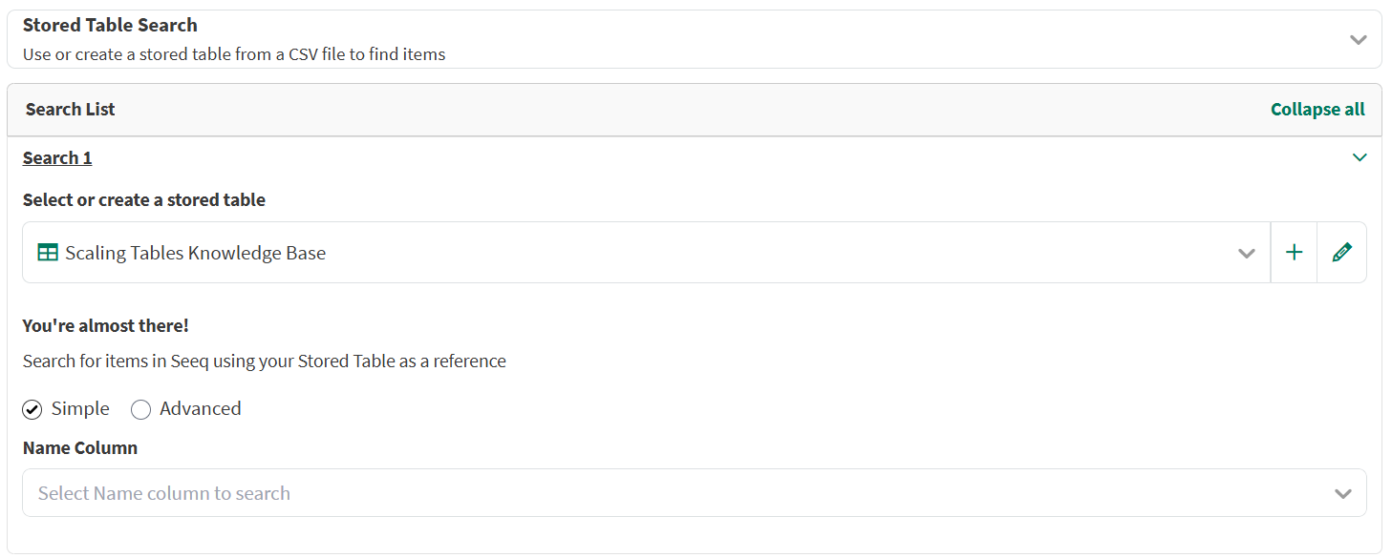The image size is (1392, 558).
Task: Select the Advanced search radio button
Action: pyautogui.click(x=141, y=410)
